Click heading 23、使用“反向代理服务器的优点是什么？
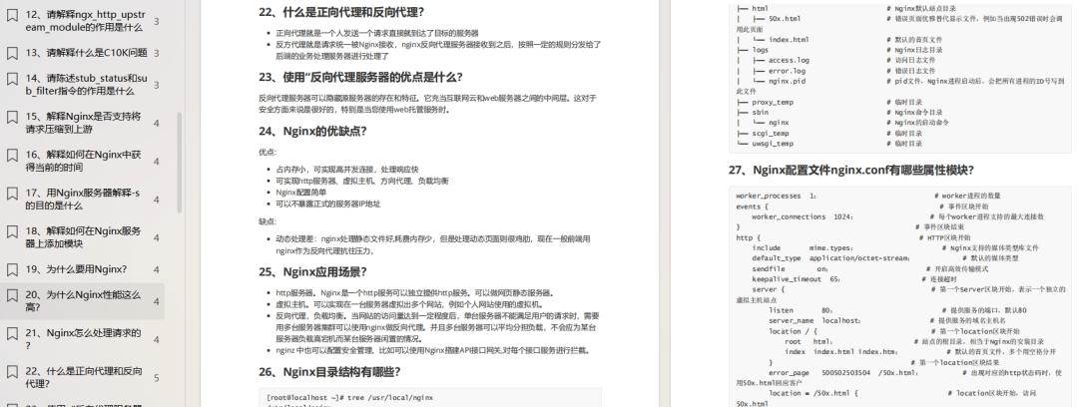This screenshot has height=407, width=1078. [360, 77]
